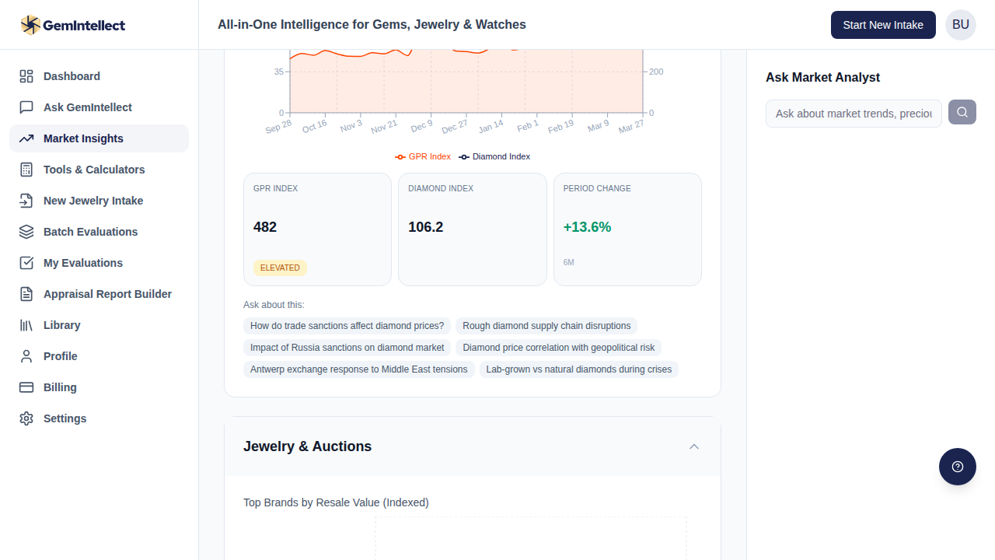Screen dimensions: 995x560
Task: Toggle GPR Index series in chart legend
Action: click(423, 156)
